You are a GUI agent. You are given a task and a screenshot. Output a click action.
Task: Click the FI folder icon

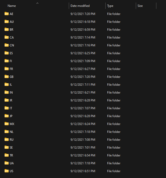(x=7, y=61)
